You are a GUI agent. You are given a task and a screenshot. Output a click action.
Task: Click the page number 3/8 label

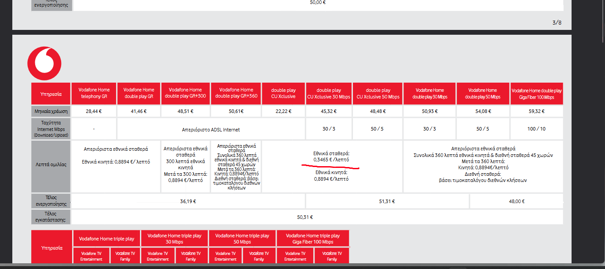tap(557, 22)
